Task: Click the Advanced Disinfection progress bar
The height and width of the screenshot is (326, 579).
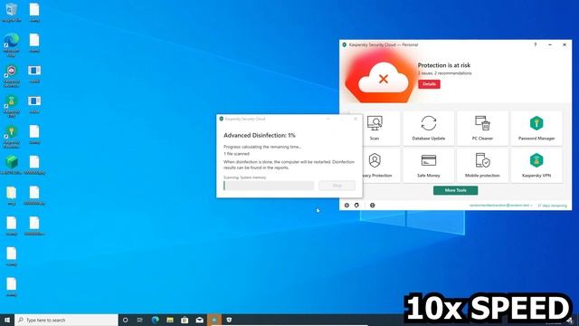Action: pos(269,186)
